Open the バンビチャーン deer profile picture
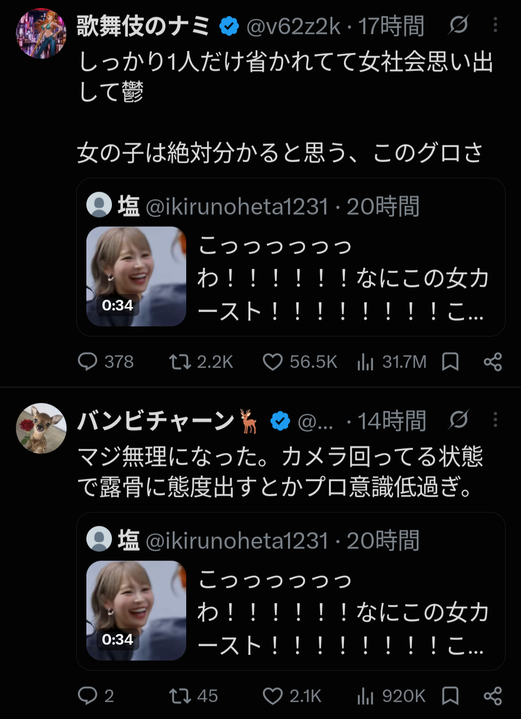 pyautogui.click(x=41, y=428)
